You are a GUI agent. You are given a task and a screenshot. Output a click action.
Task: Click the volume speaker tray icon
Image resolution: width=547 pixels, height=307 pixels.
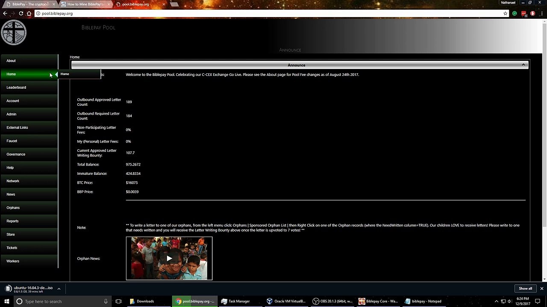pyautogui.click(x=509, y=301)
